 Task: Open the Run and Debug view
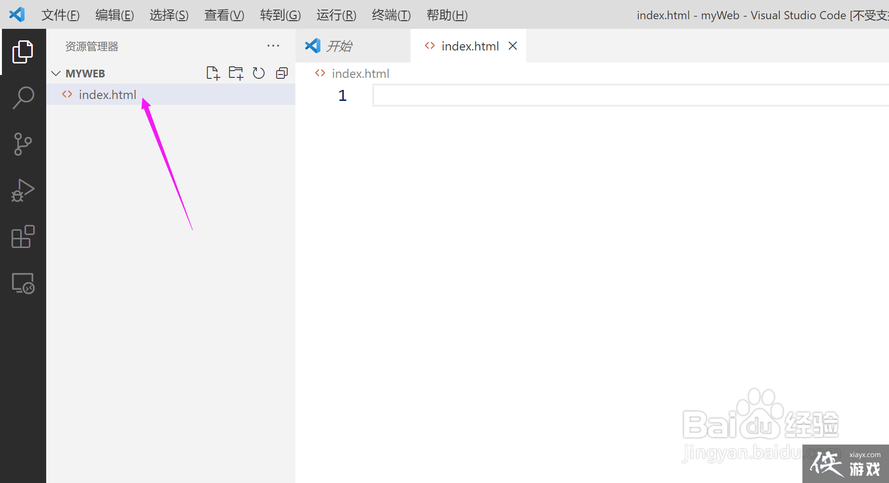23,190
